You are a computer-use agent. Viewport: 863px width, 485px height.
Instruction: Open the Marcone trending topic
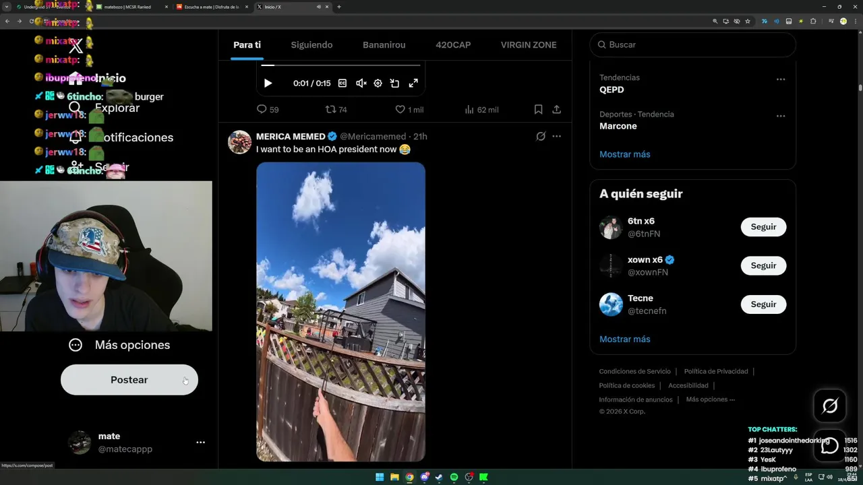[x=618, y=126]
